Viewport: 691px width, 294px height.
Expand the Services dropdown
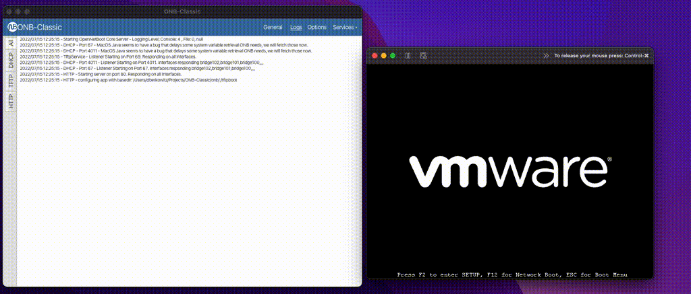[x=345, y=27]
